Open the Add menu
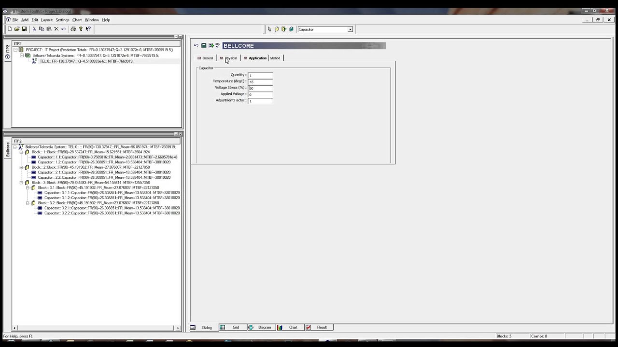The width and height of the screenshot is (618, 347). pyautogui.click(x=25, y=20)
